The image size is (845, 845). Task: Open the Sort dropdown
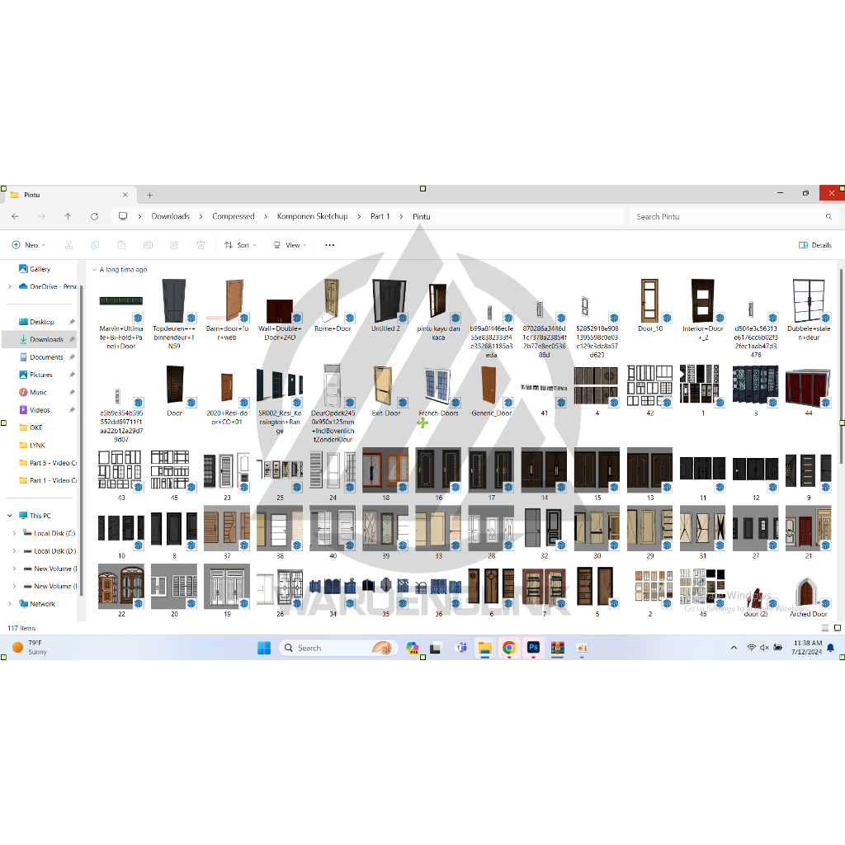point(240,245)
